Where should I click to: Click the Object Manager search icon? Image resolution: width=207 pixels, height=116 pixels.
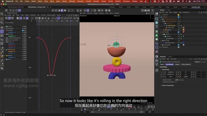pyautogui.click(x=199, y=12)
